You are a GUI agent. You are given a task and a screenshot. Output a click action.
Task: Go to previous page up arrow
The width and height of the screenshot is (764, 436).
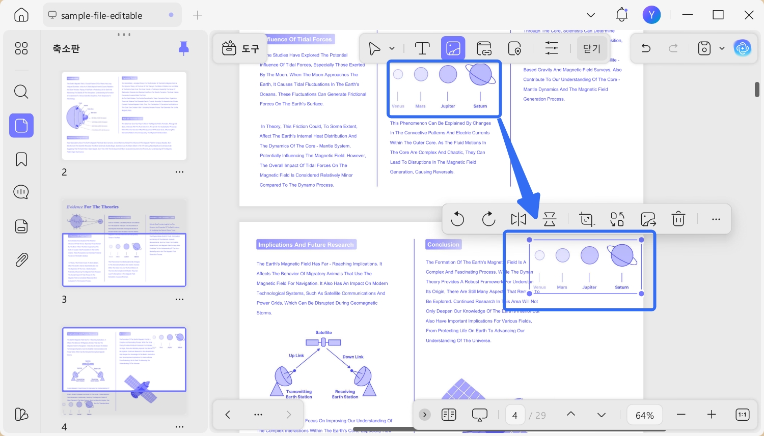point(571,415)
